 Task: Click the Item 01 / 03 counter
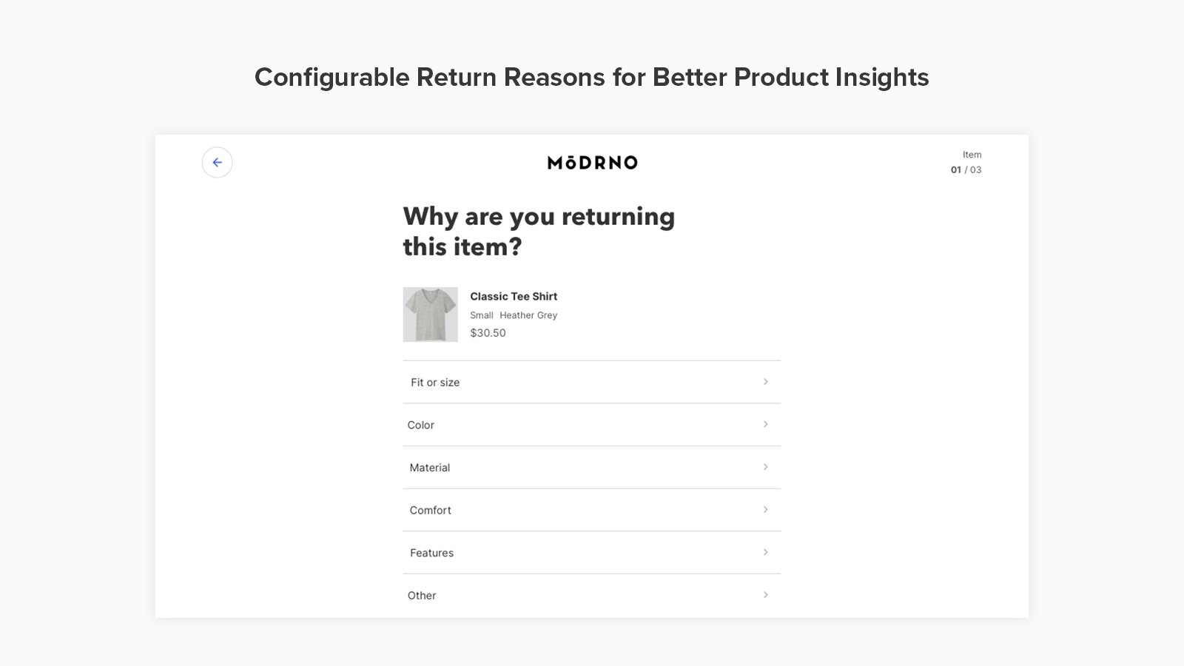966,163
